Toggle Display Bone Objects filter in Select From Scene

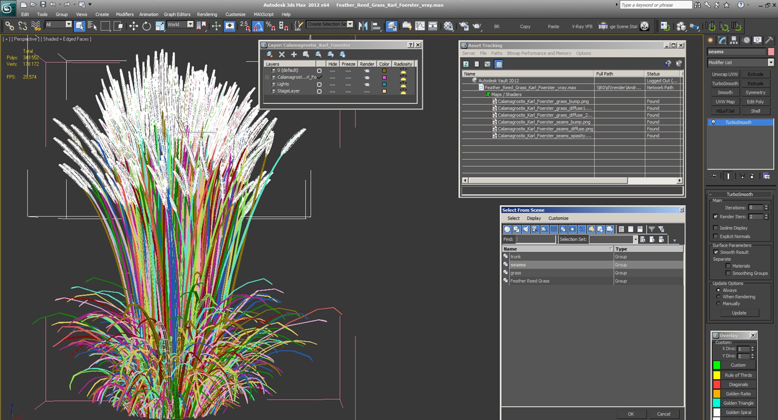point(582,229)
